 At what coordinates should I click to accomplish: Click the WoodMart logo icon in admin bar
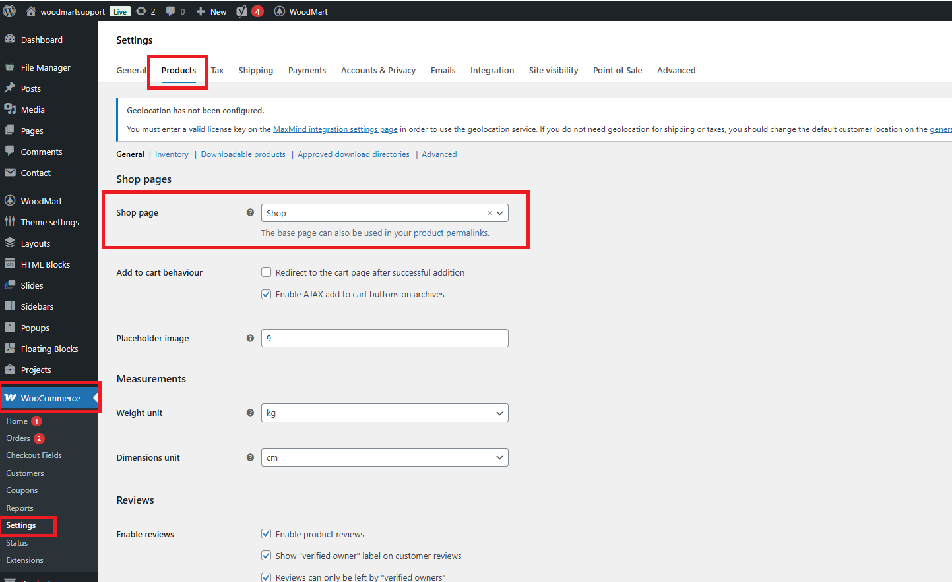click(x=280, y=11)
